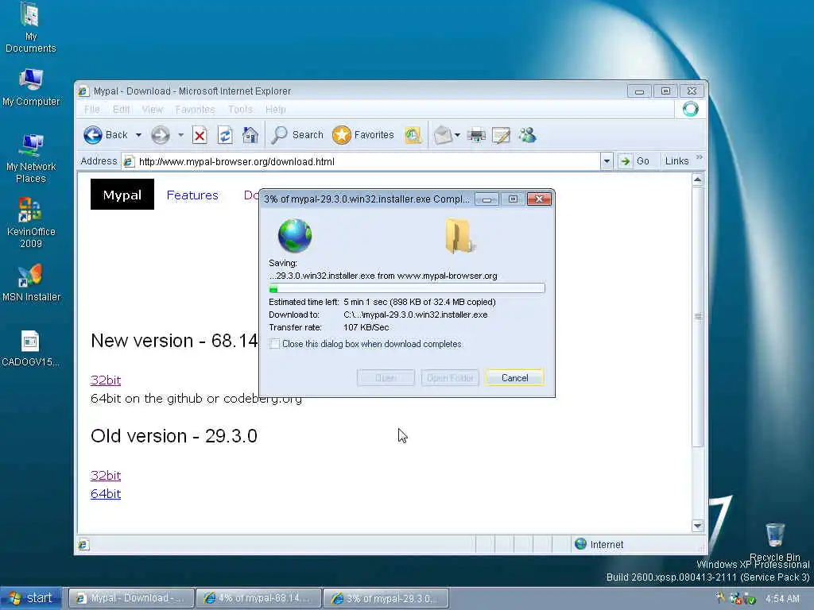Switch to '4% of mypal-68.14' taskbar button

point(258,598)
